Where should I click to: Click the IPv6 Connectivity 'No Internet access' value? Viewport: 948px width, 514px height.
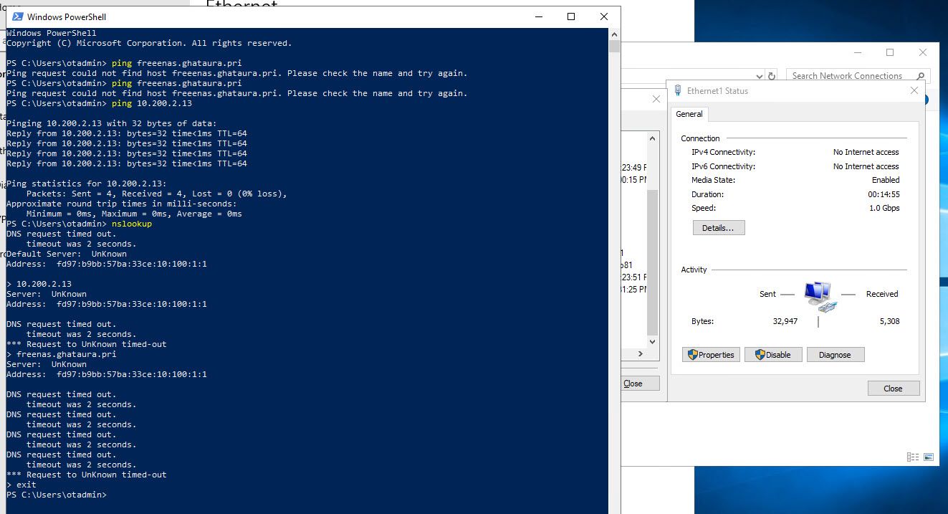(x=866, y=166)
